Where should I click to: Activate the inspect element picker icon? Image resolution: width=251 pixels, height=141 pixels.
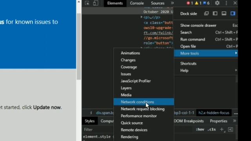87,3
